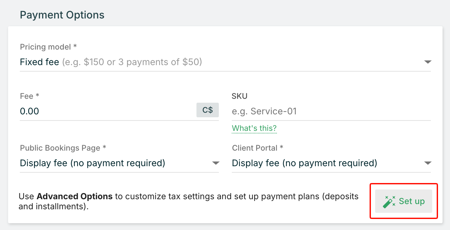Click the Payment Options section heading
Screen dimensions: 450x230
coord(62,15)
